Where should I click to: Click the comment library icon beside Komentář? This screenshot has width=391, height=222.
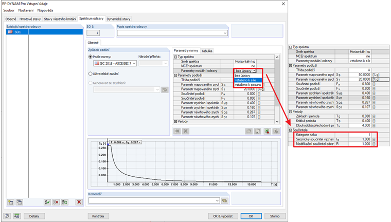pos(224,200)
